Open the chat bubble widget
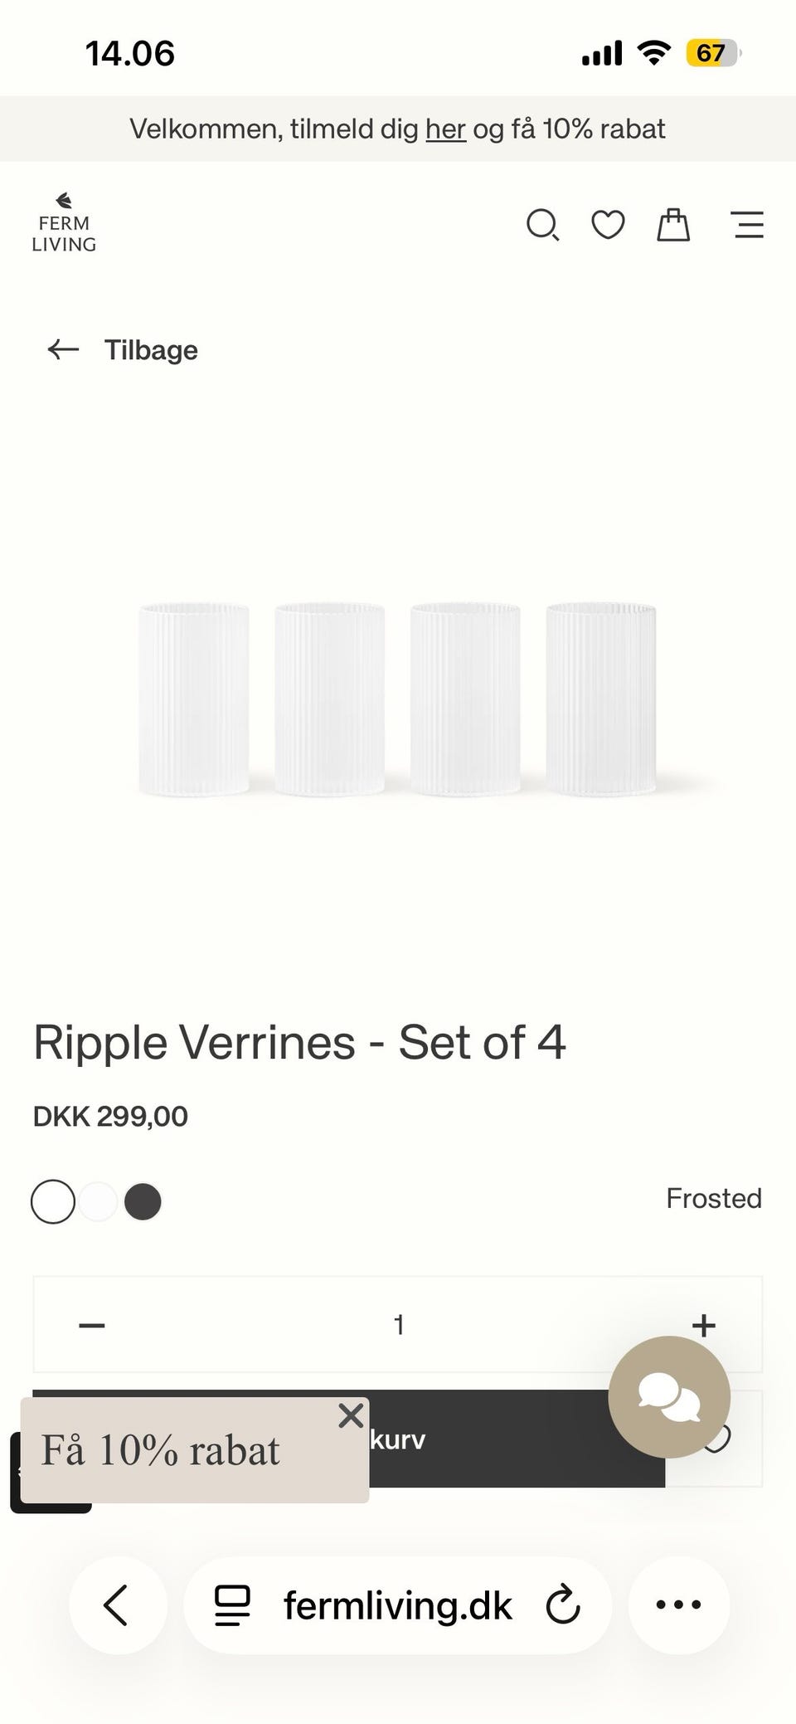The width and height of the screenshot is (796, 1724). coord(669,1396)
